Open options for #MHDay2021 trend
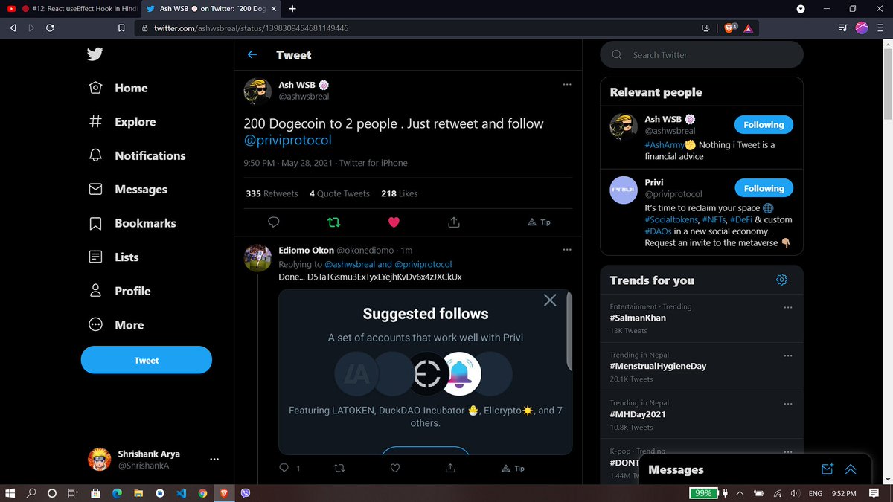The image size is (893, 502). click(x=788, y=404)
